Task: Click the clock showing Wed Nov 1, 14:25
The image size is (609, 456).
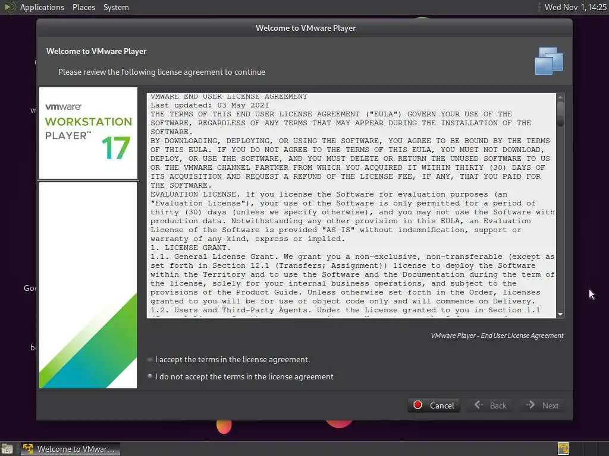Action: [x=575, y=7]
